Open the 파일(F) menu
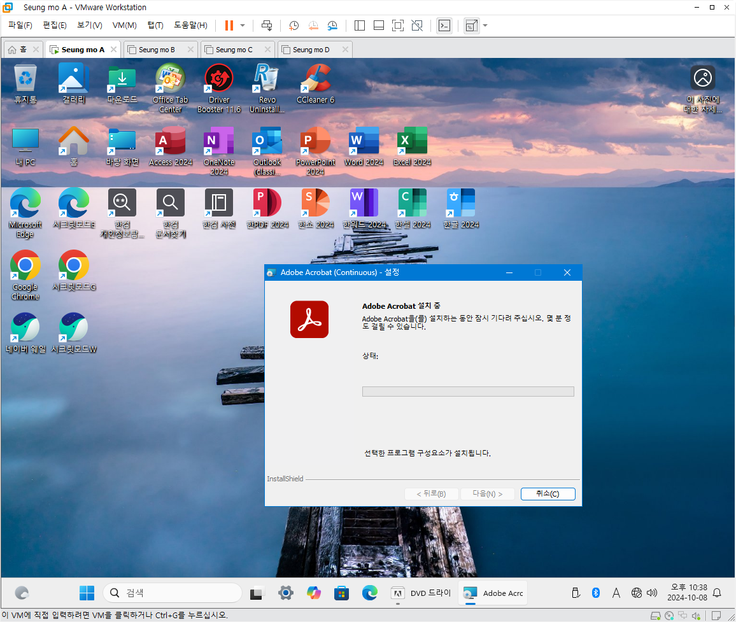The image size is (736, 622). 20,25
